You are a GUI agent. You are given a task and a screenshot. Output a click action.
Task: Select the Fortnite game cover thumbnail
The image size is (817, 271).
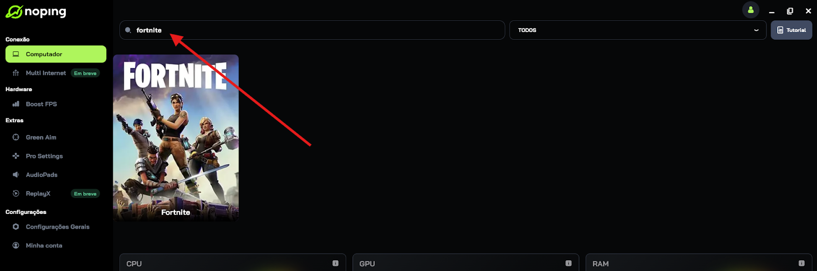(x=176, y=138)
